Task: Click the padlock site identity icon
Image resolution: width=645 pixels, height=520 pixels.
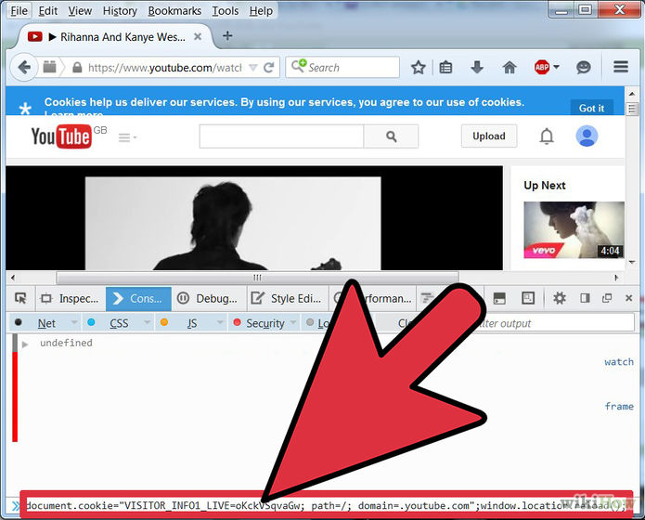Action: pyautogui.click(x=77, y=68)
